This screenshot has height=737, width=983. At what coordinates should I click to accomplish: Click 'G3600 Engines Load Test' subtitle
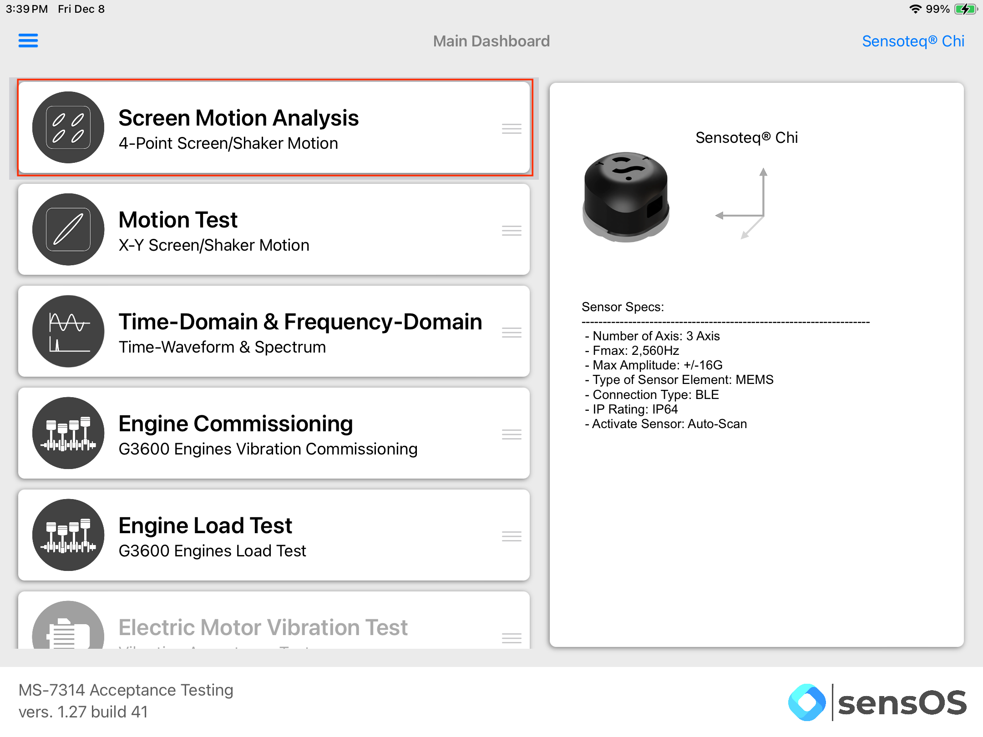[x=212, y=551]
